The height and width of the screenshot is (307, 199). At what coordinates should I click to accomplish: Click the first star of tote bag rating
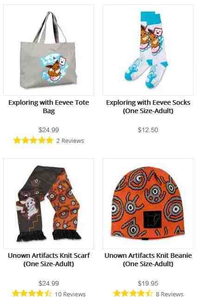pos(17,141)
